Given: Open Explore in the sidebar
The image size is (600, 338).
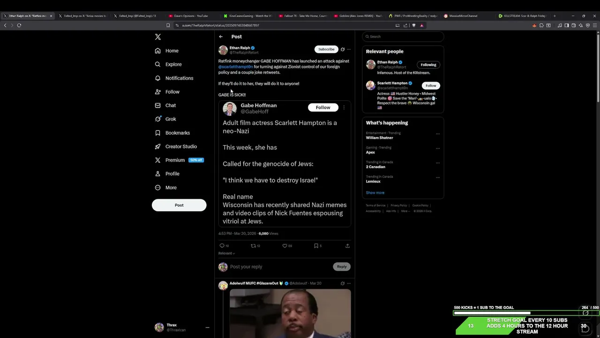Looking at the screenshot, I should [168, 64].
